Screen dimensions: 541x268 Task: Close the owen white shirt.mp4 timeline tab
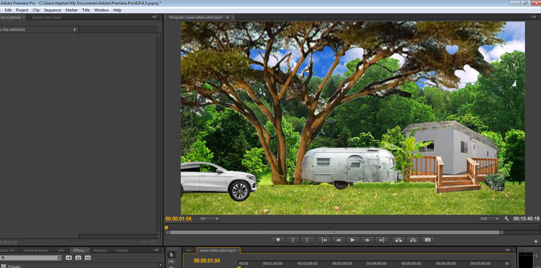(238, 250)
